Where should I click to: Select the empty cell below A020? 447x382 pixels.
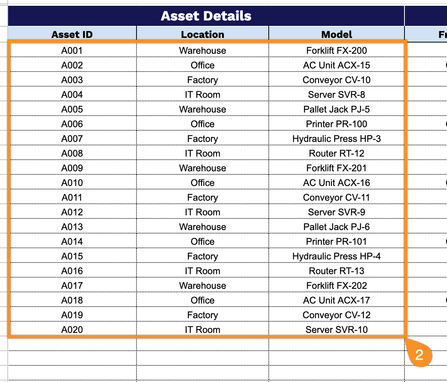[x=72, y=343]
